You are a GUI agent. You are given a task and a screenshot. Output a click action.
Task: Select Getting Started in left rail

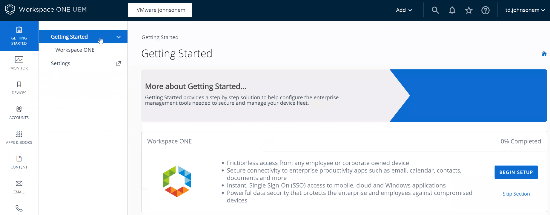(x=19, y=36)
